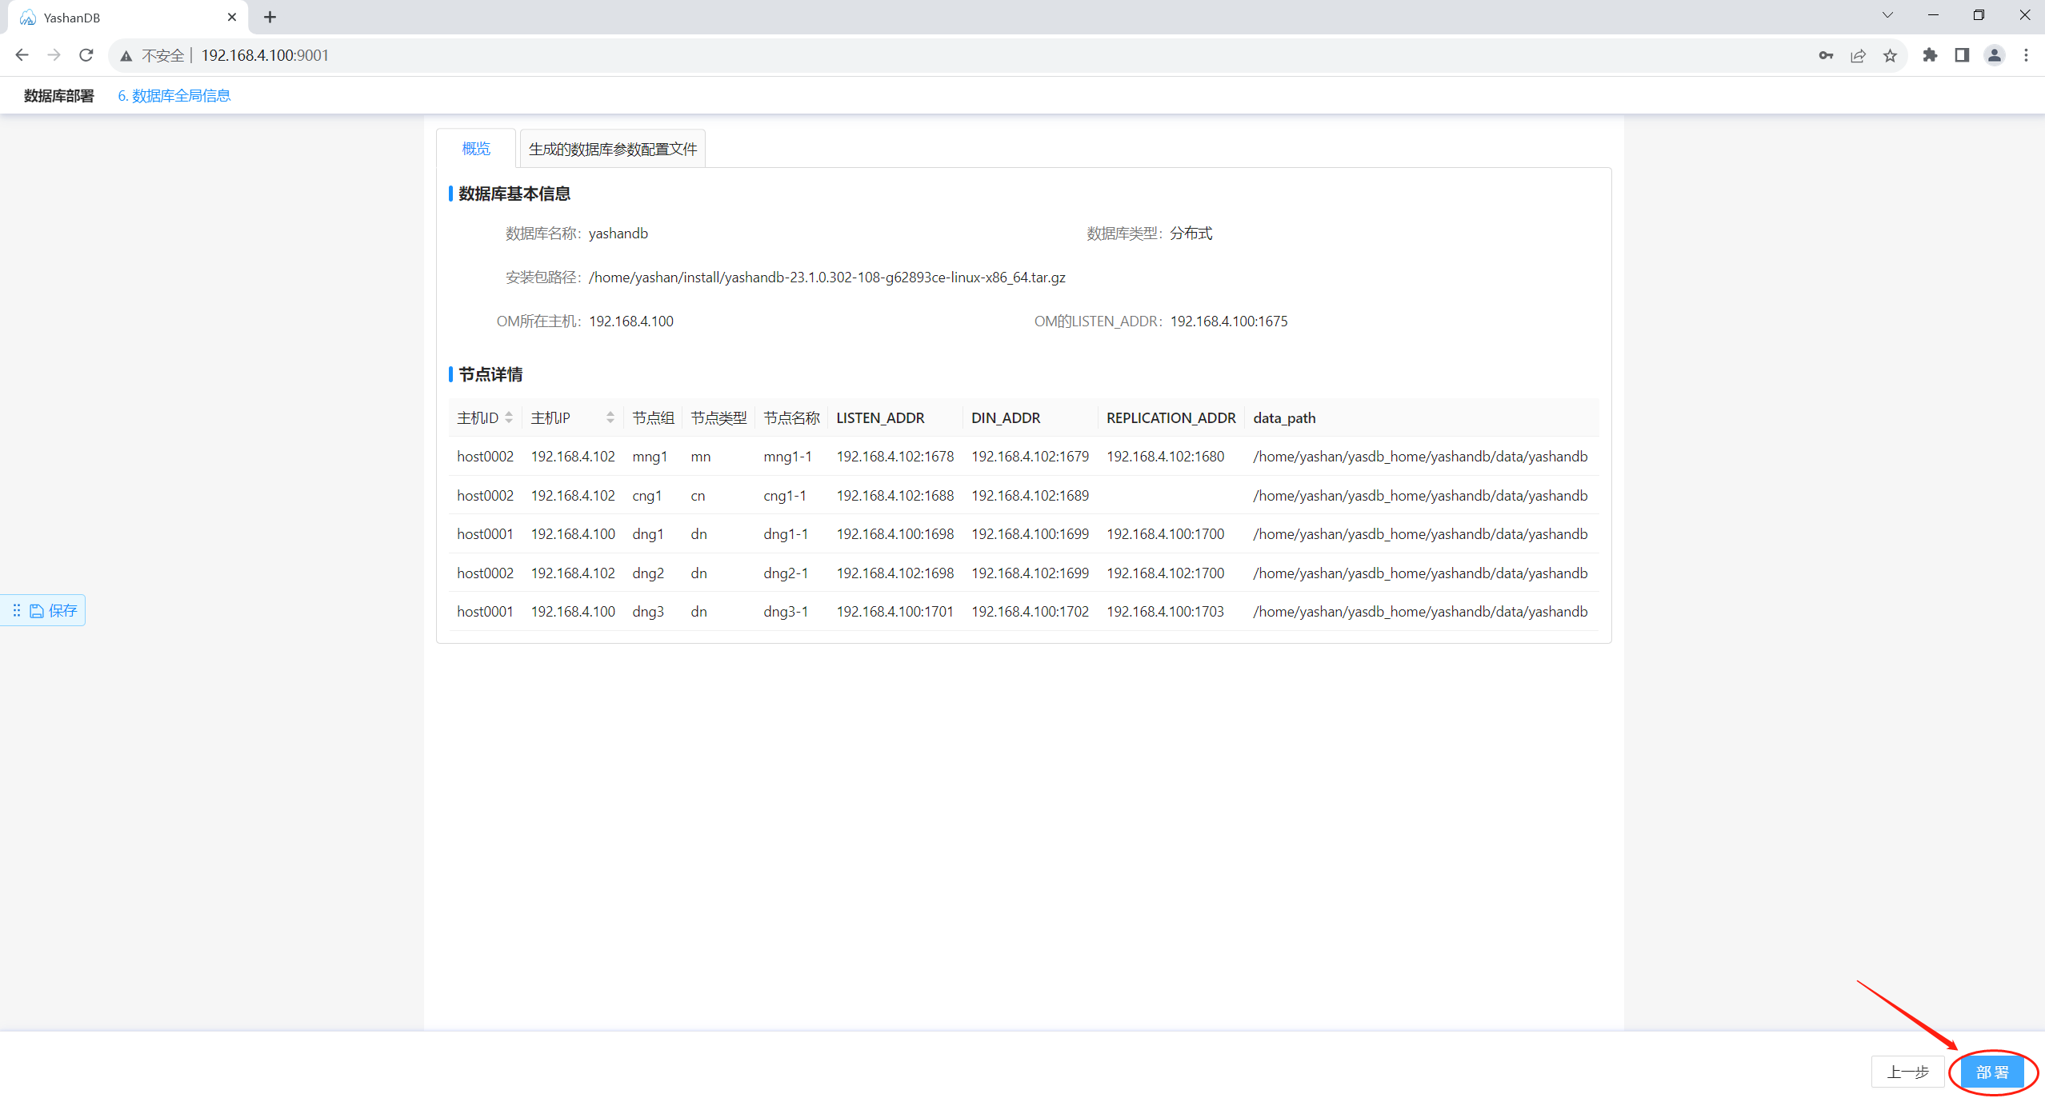Click the 192.168.4.100:1675 OM listen address
The image size is (2045, 1110).
pyautogui.click(x=1229, y=321)
